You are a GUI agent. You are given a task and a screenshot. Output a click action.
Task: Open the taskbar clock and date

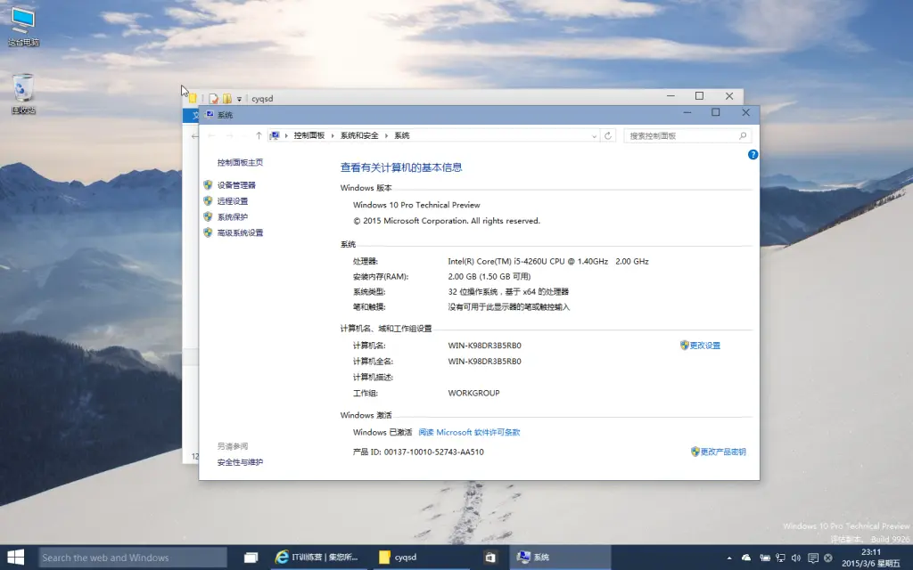(x=870, y=558)
